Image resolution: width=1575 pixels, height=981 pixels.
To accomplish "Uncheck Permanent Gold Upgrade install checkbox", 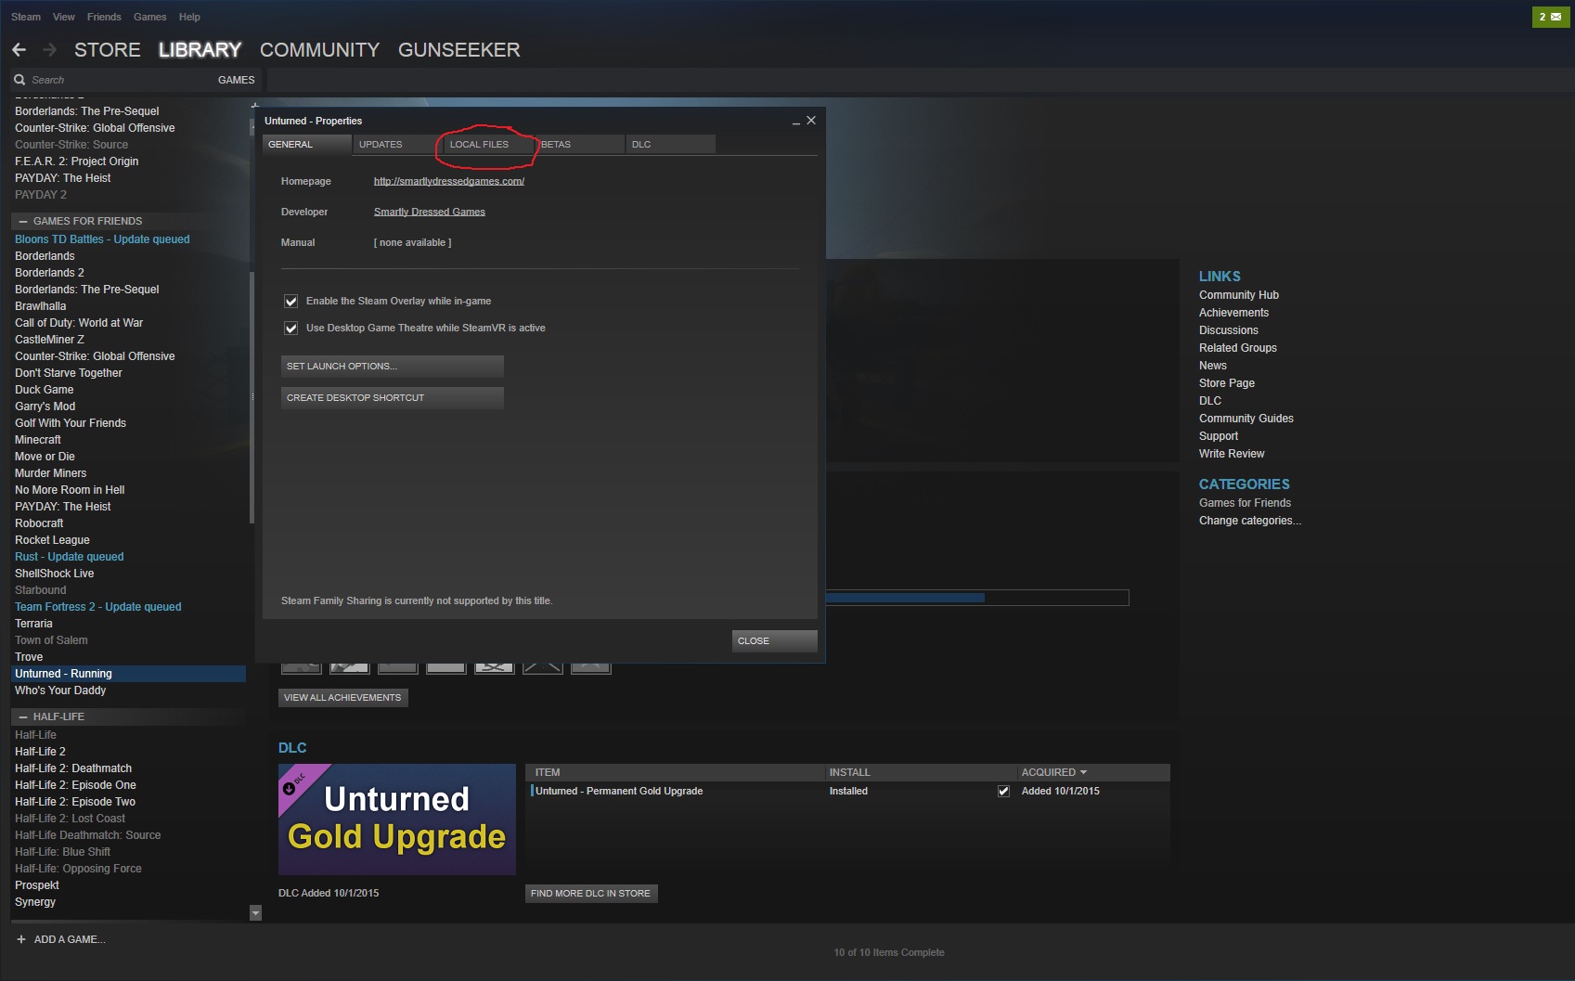I will click(x=1003, y=792).
